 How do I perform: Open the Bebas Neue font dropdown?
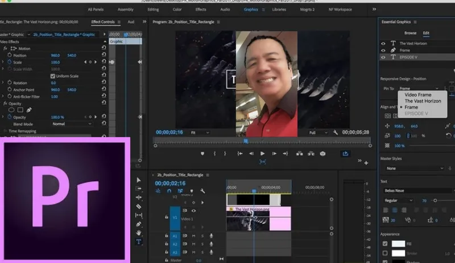[x=418, y=190]
